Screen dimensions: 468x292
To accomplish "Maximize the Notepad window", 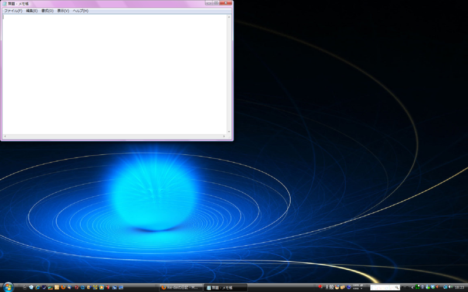I will pos(216,3).
